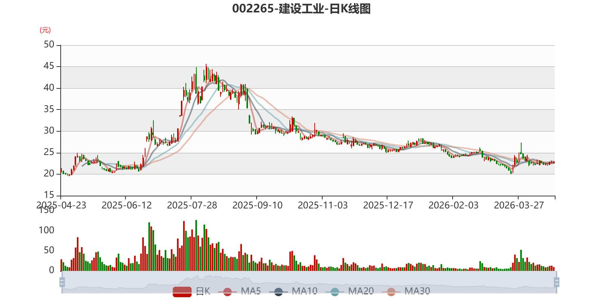Click the 2025-09-10 date axis label
The width and height of the screenshot is (603, 301).
pyautogui.click(x=257, y=205)
